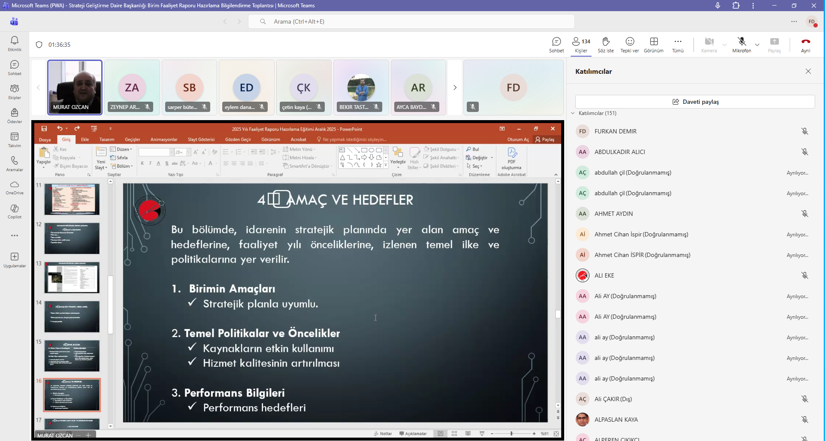Click AHMET AYDIN microphone icon
825x441 pixels.
[805, 214]
